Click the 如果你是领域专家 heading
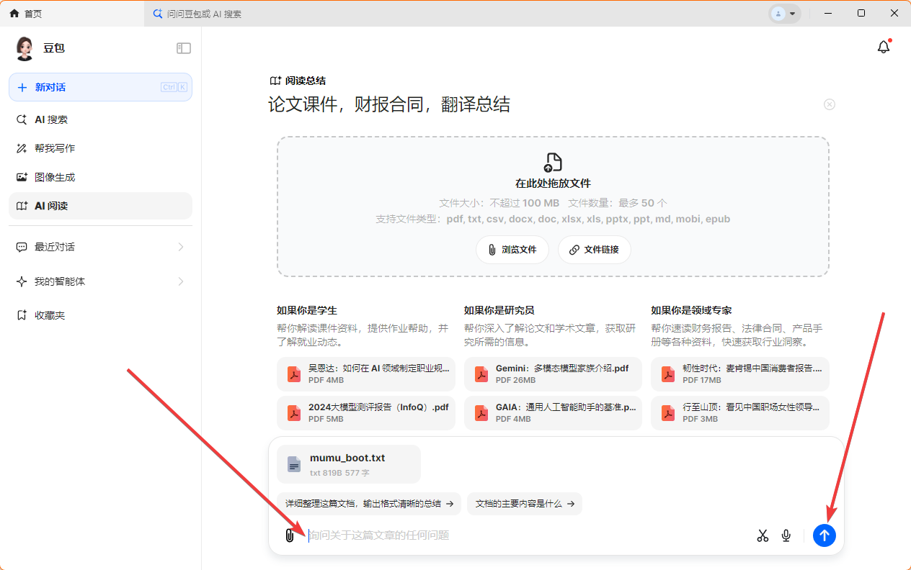This screenshot has height=570, width=911. click(691, 310)
